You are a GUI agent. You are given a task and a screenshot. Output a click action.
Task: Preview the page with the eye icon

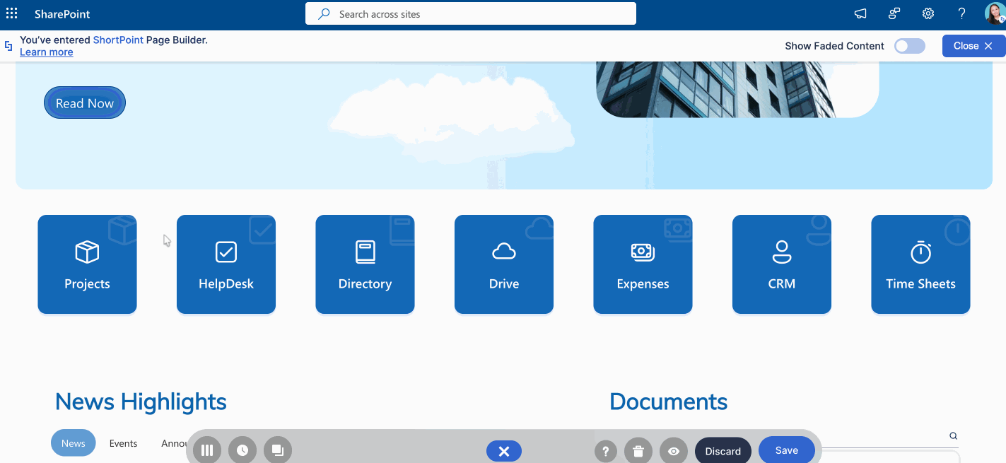[674, 450]
